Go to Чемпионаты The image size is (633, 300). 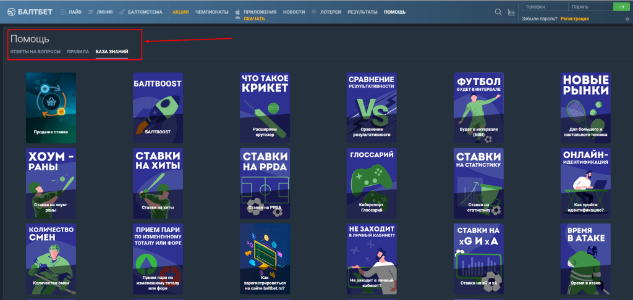tap(211, 12)
